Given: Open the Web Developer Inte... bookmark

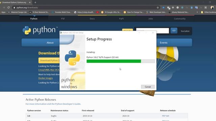Looking at the screenshot, I should [156, 12].
